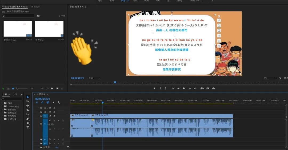Select the Type (T) tool

point(27,127)
